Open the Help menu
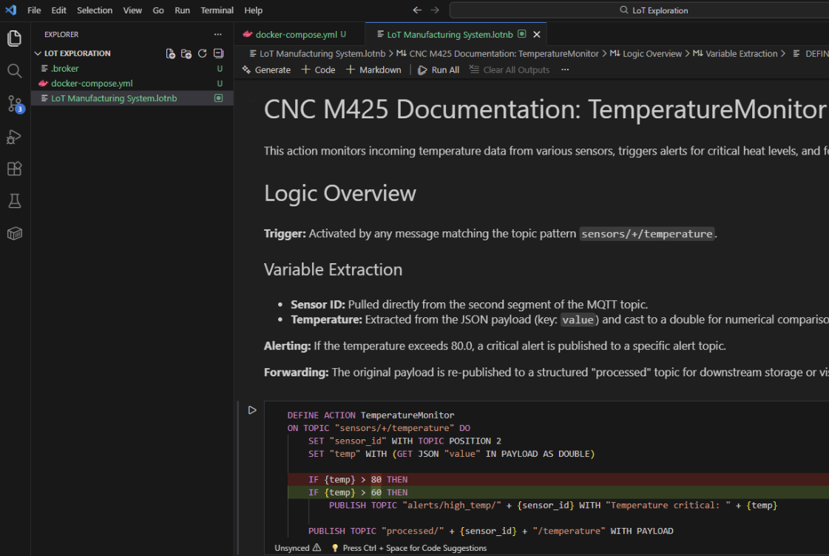The height and width of the screenshot is (556, 829). (253, 10)
